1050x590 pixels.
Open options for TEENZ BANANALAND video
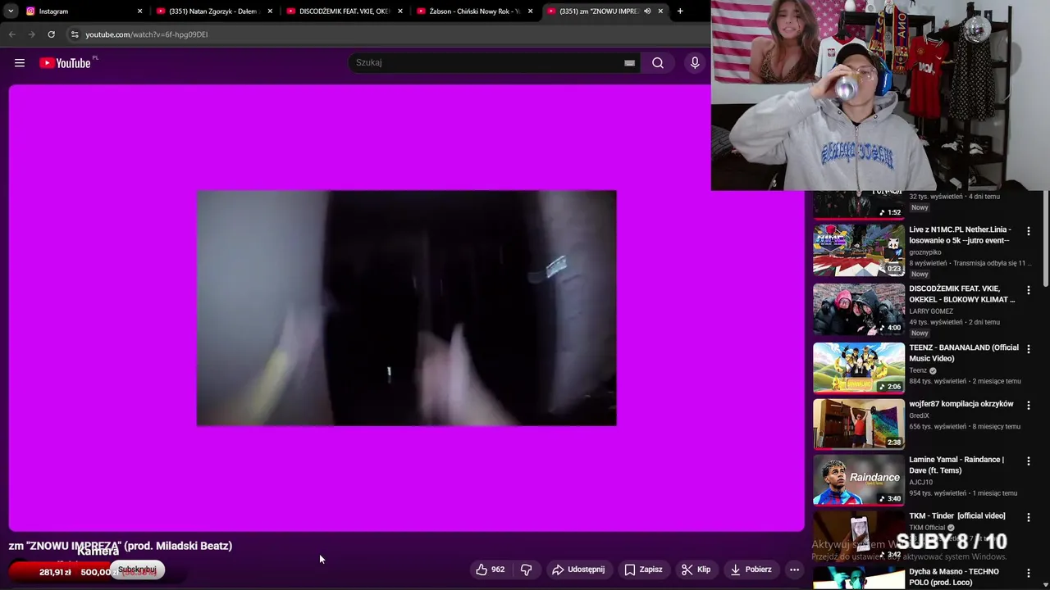(1029, 349)
